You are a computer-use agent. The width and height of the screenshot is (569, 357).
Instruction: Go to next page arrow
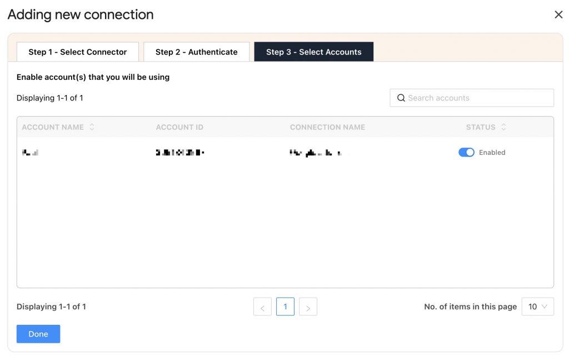click(x=308, y=306)
